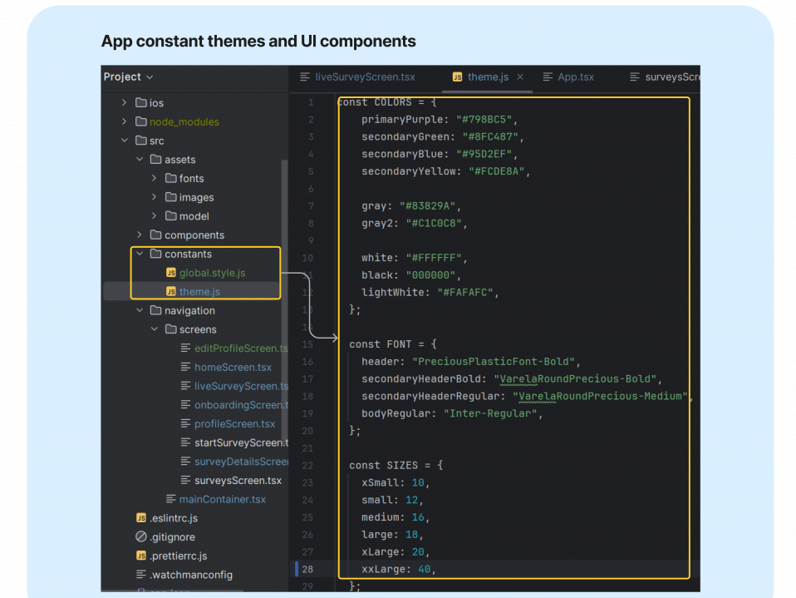Click the JS icon beside .prettierrc.js

coord(141,556)
